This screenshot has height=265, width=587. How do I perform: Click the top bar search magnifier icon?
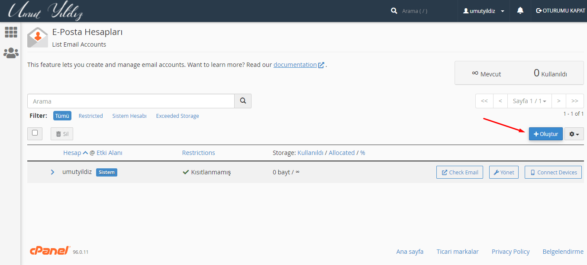[394, 11]
